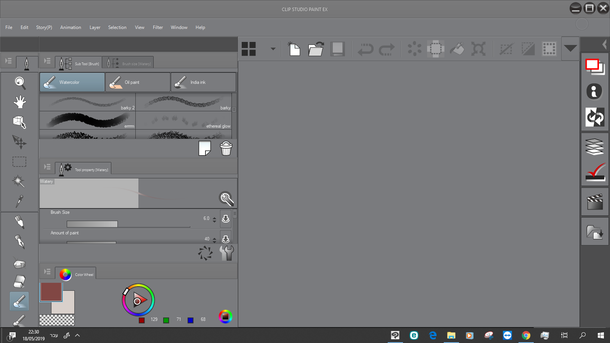The height and width of the screenshot is (343, 610).
Task: Open the File menu
Action: 9,27
